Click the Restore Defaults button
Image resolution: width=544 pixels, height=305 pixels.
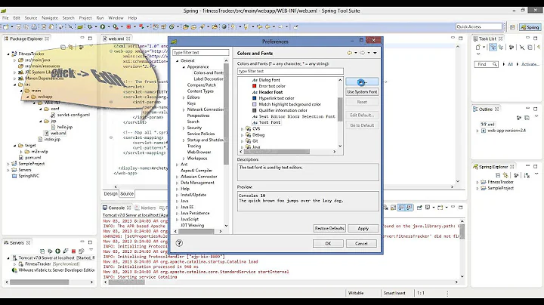pos(329,229)
